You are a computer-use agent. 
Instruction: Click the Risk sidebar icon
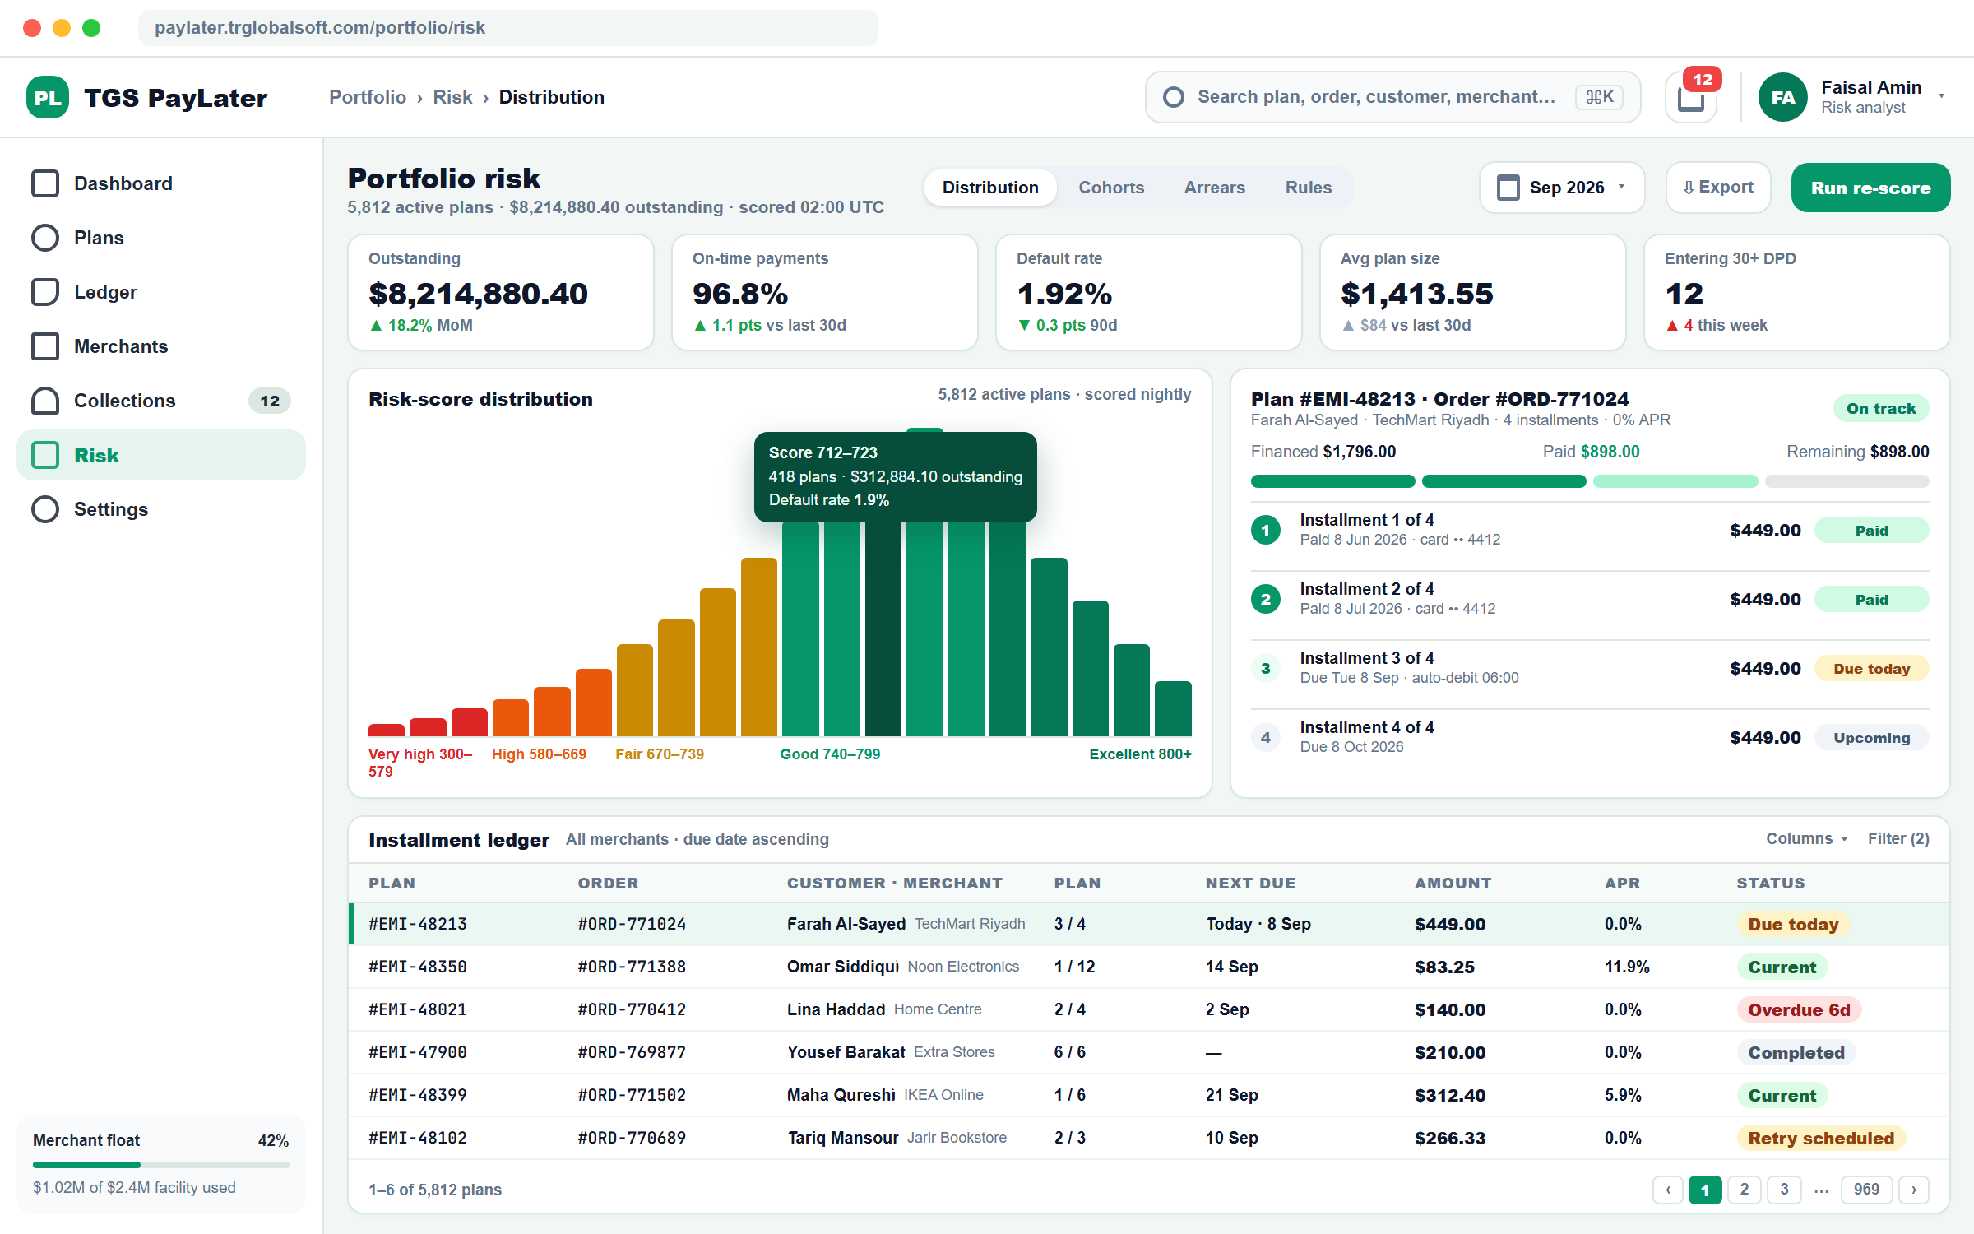click(x=45, y=455)
